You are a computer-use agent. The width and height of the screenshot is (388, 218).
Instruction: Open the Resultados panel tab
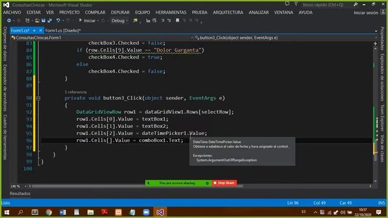point(20,194)
